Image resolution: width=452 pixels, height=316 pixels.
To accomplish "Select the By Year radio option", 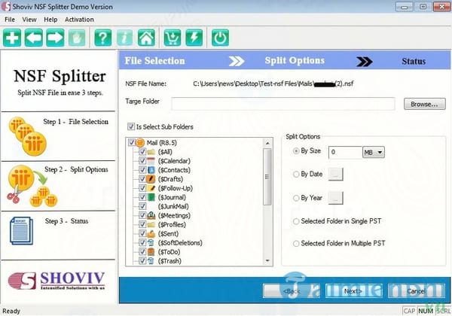I will tap(296, 198).
